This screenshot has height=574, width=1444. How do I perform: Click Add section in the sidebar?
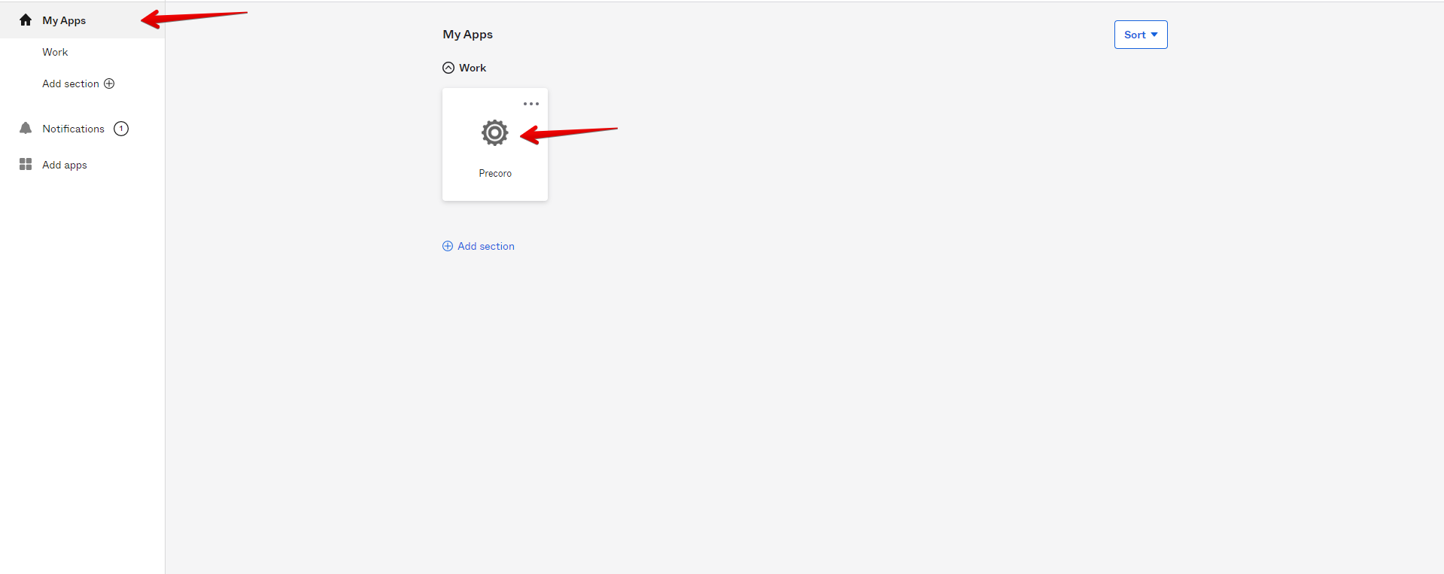pos(71,84)
